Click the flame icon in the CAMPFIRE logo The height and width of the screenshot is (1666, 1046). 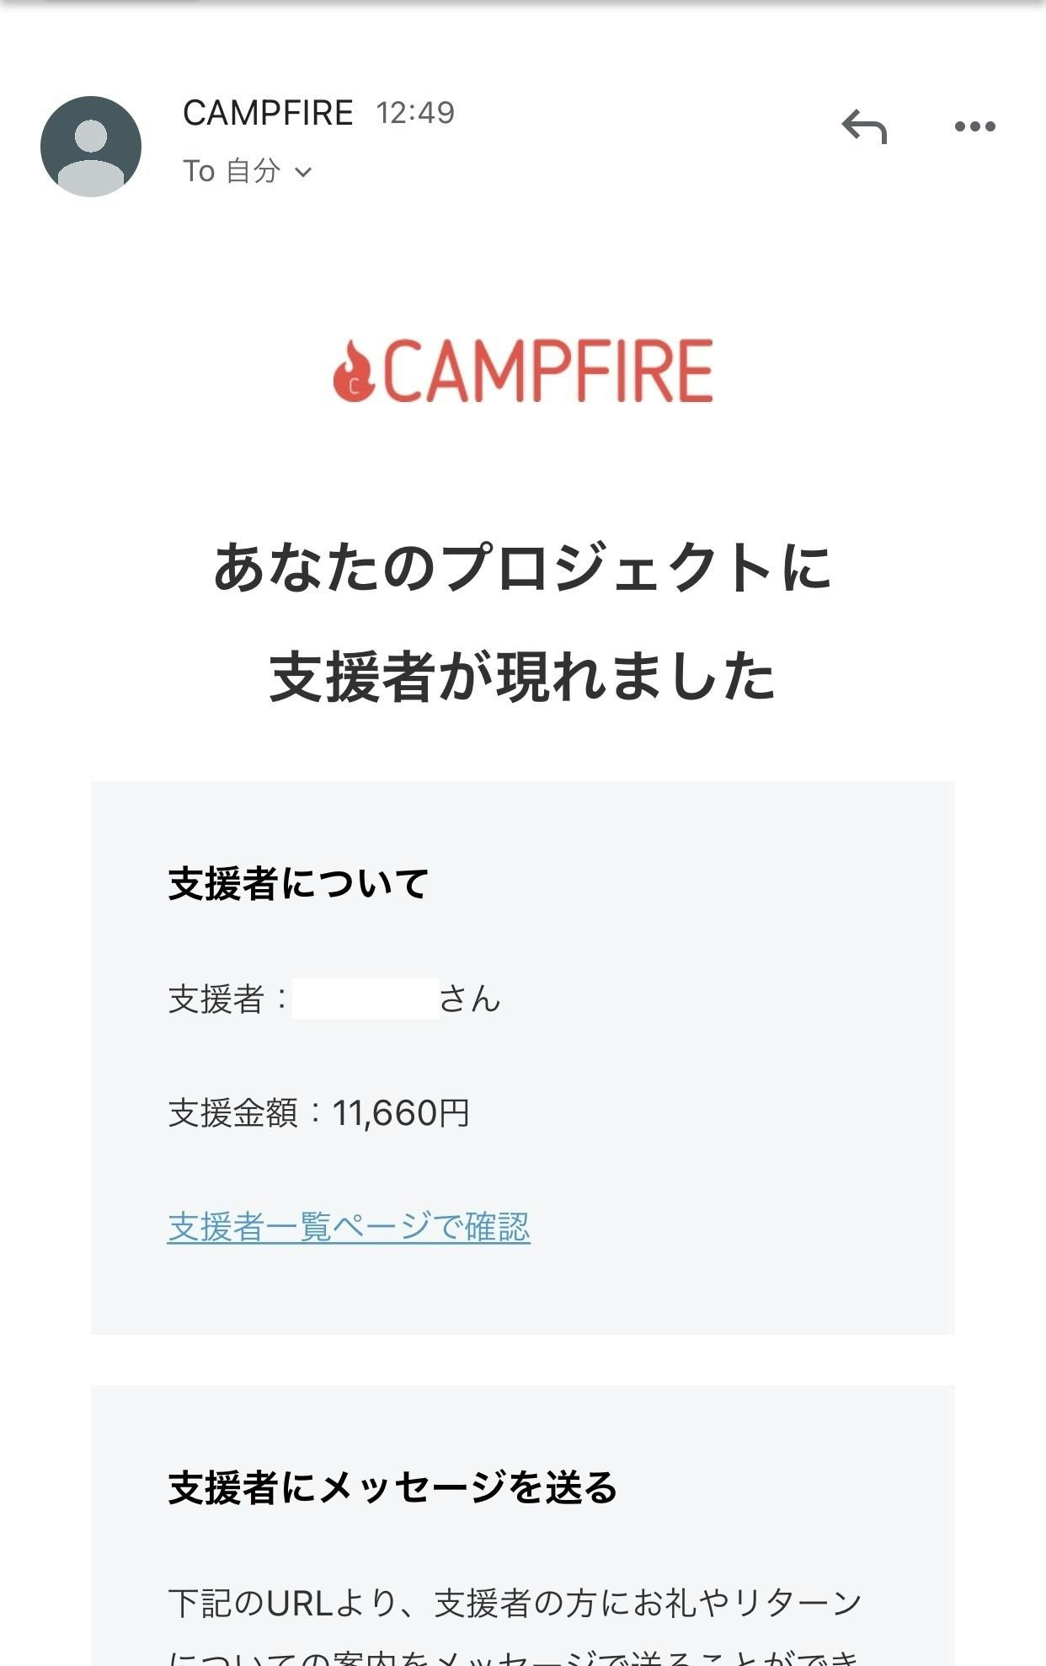(x=354, y=372)
